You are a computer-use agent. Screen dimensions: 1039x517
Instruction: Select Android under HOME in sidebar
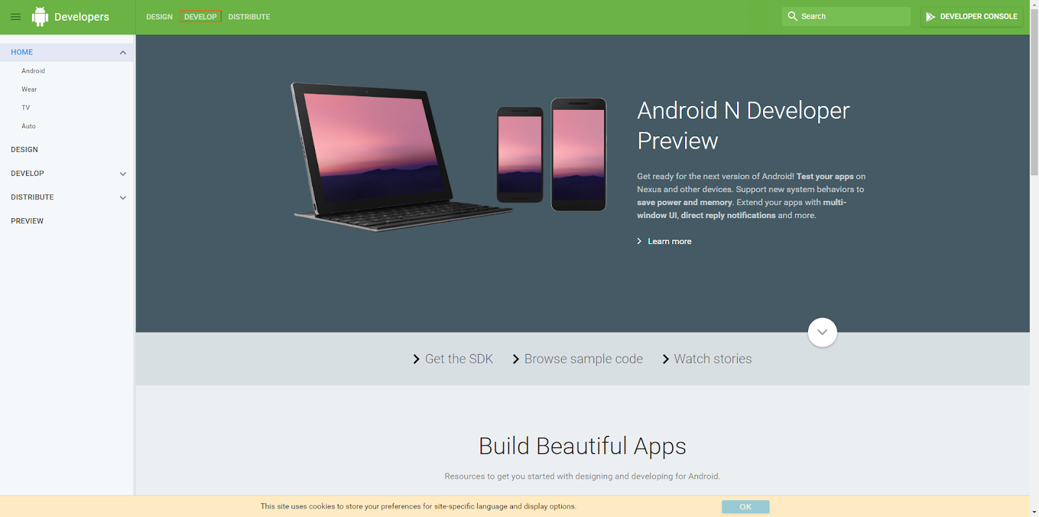(33, 71)
